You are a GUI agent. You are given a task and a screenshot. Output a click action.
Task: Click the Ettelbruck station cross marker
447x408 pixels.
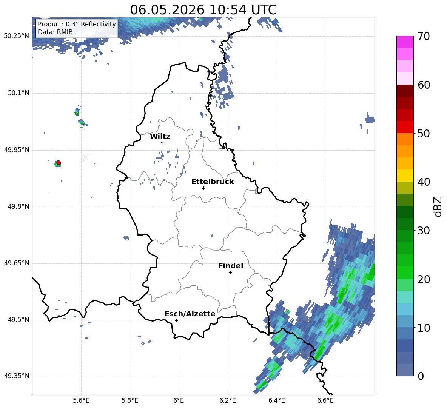coord(203,188)
